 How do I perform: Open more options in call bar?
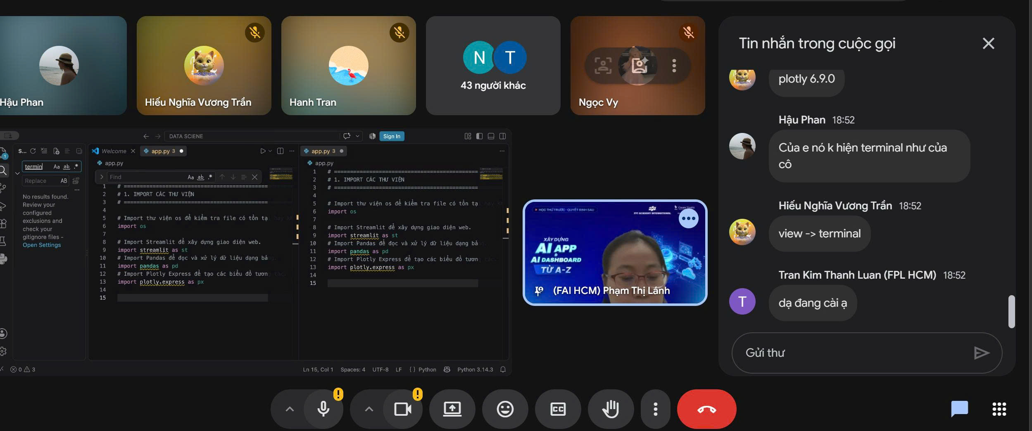coord(656,409)
